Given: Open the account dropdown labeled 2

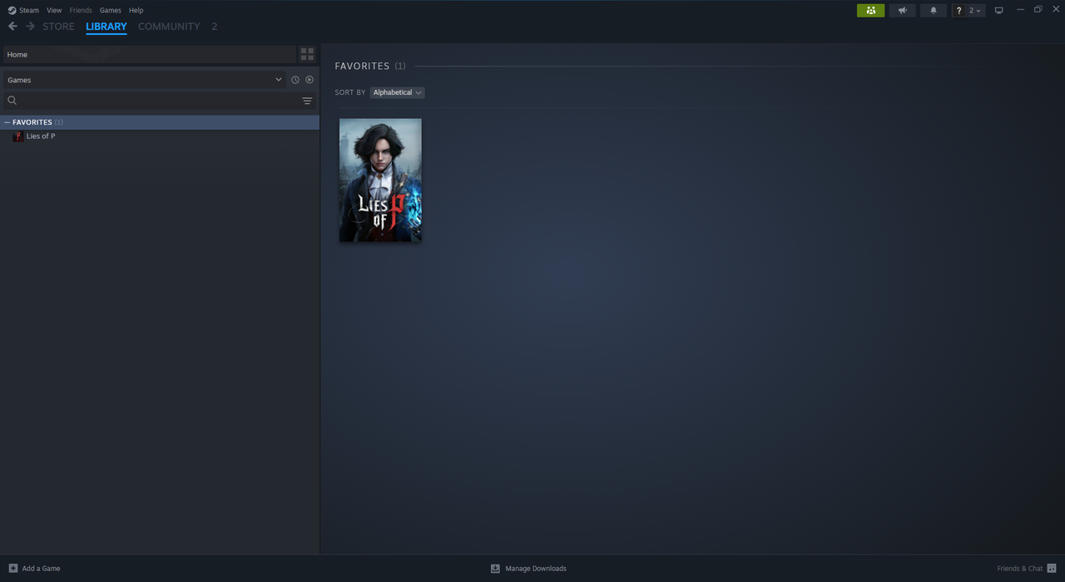Looking at the screenshot, I should pos(975,10).
